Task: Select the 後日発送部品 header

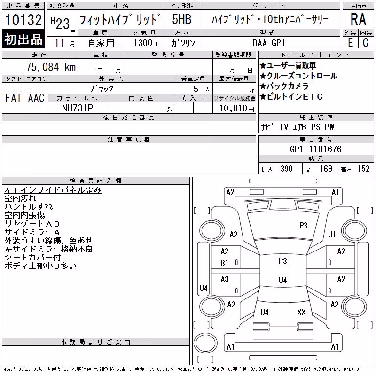Action: coord(129,117)
